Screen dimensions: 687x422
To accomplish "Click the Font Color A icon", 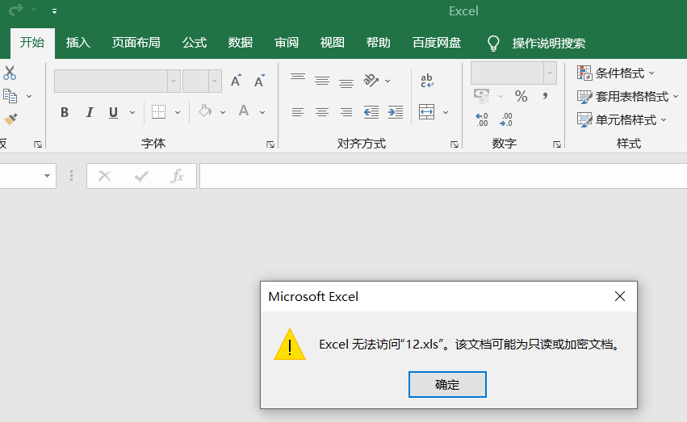I will tap(244, 111).
